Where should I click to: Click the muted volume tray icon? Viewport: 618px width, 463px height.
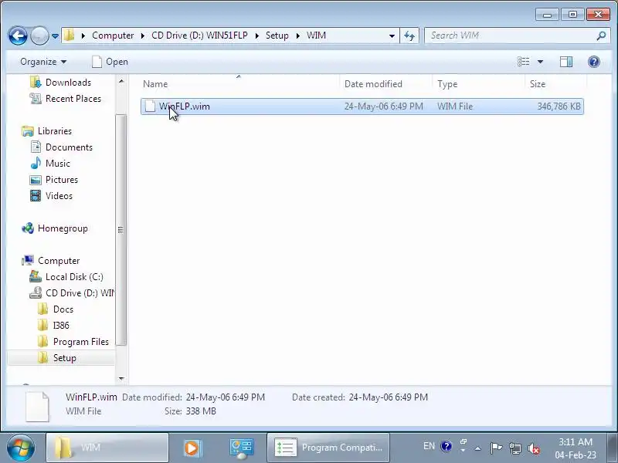534,448
